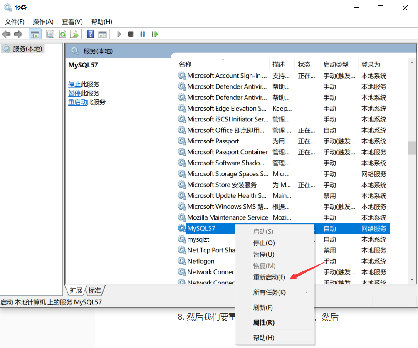Screen dimensions: 418x348
Task: Choose 暂停(U) in the context menu
Action: point(275,254)
